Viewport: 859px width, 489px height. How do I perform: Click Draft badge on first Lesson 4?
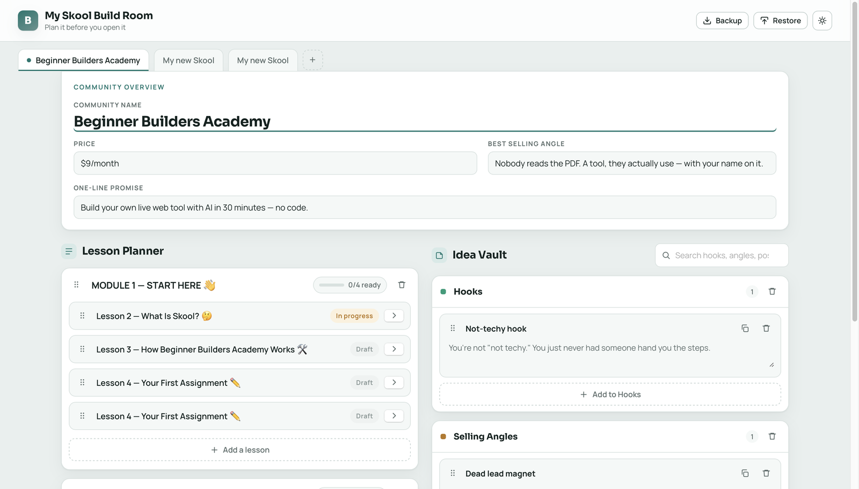[x=364, y=383]
